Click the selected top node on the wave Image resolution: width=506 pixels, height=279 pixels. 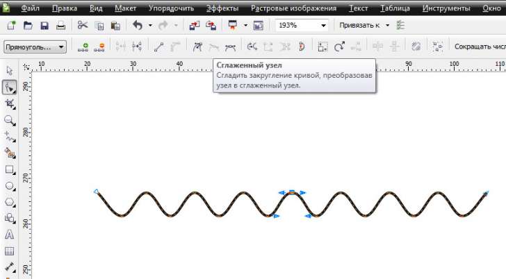pos(292,191)
